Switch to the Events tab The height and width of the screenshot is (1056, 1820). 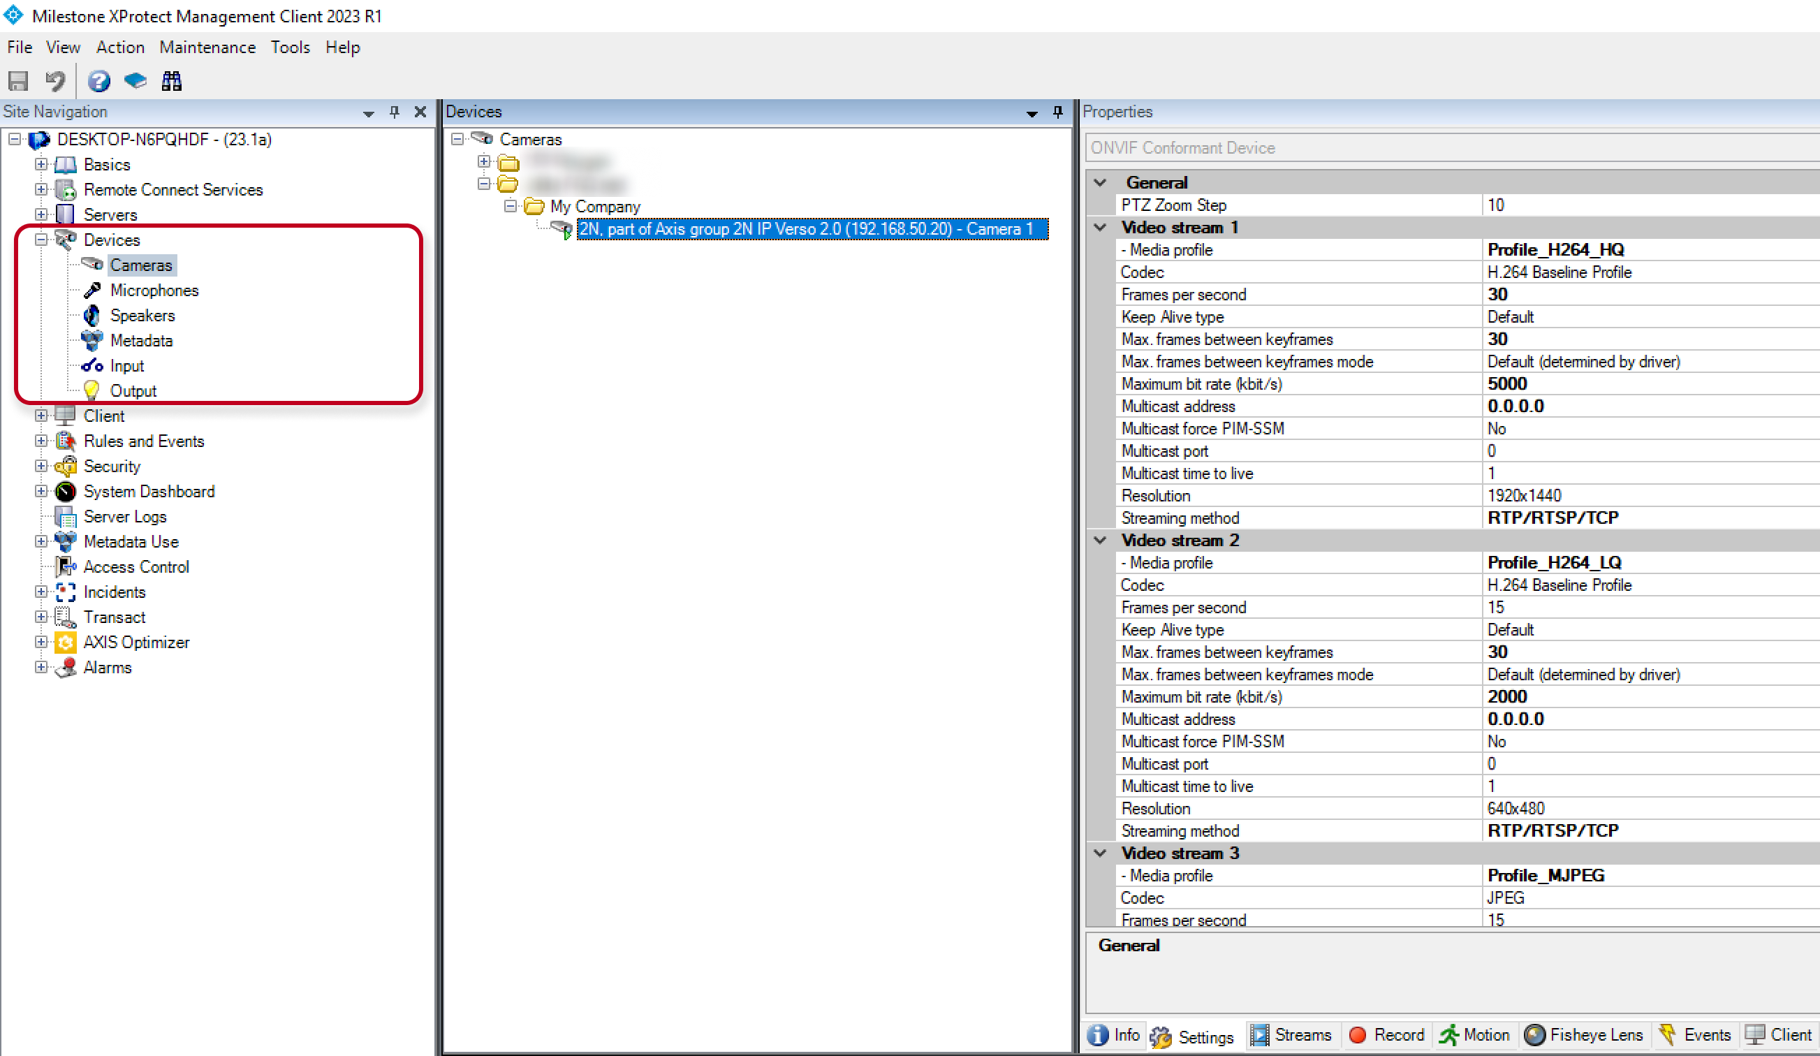(1695, 1036)
